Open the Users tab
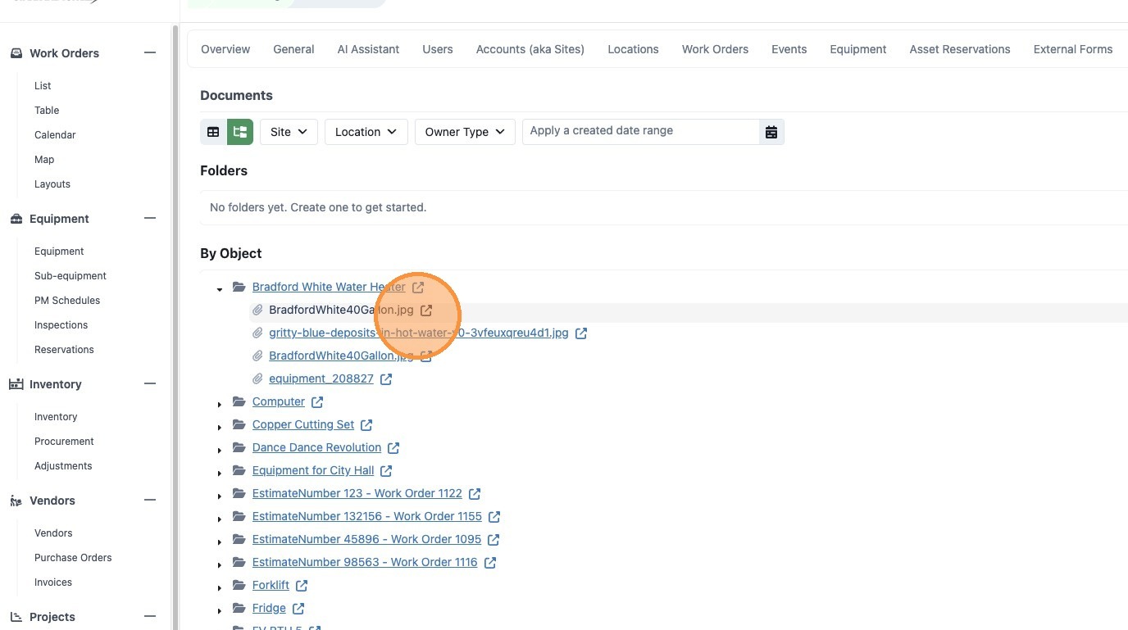The width and height of the screenshot is (1128, 630). point(438,49)
